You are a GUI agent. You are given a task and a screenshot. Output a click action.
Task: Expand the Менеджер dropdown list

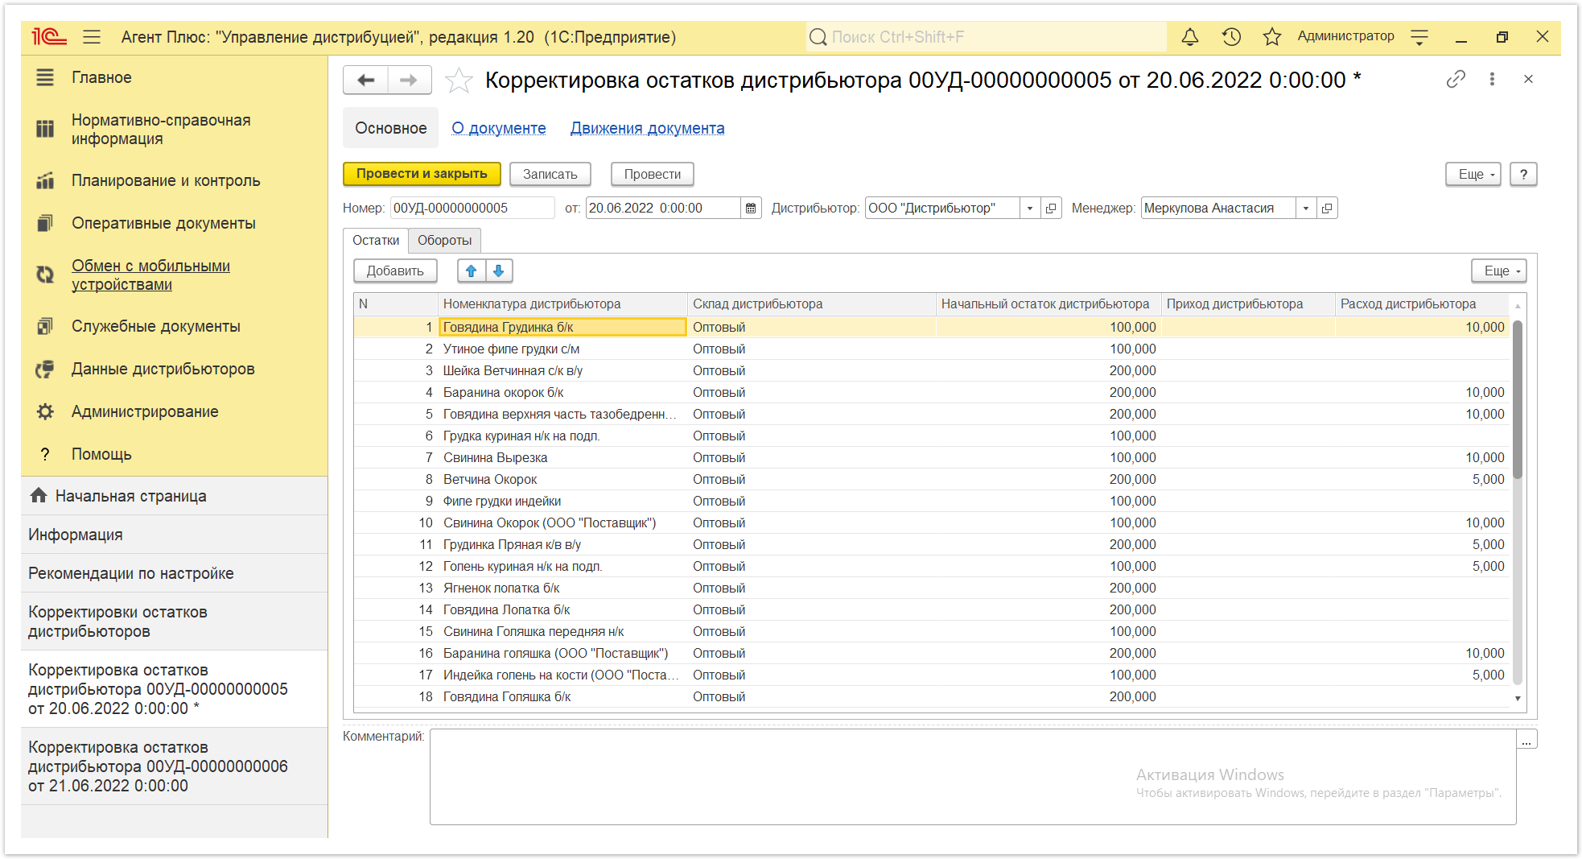1306,209
